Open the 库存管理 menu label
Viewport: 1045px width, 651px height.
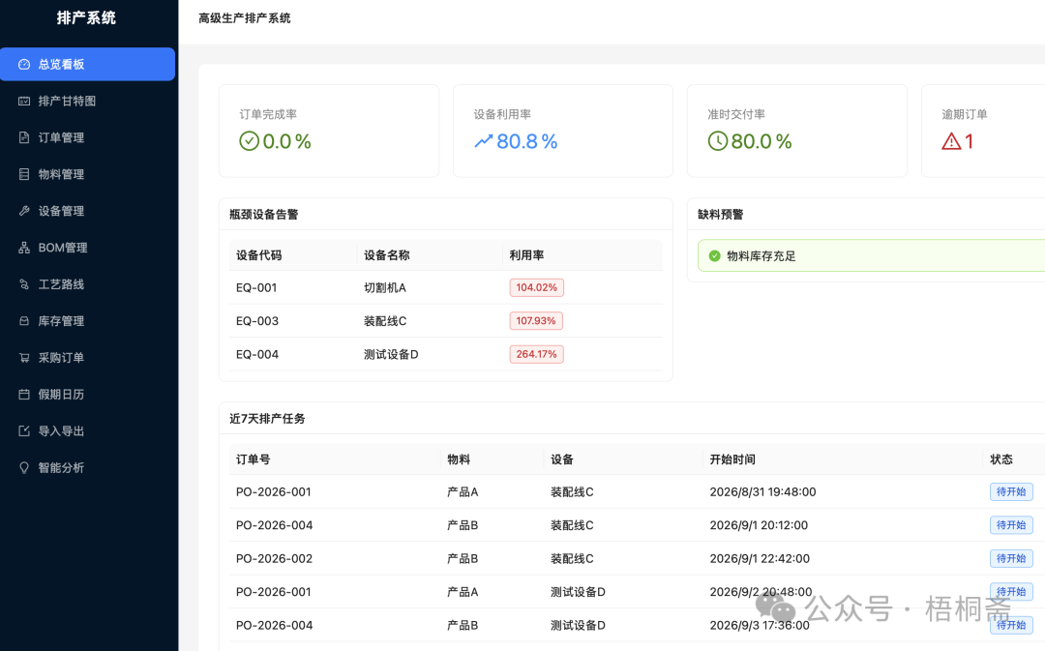tap(61, 321)
